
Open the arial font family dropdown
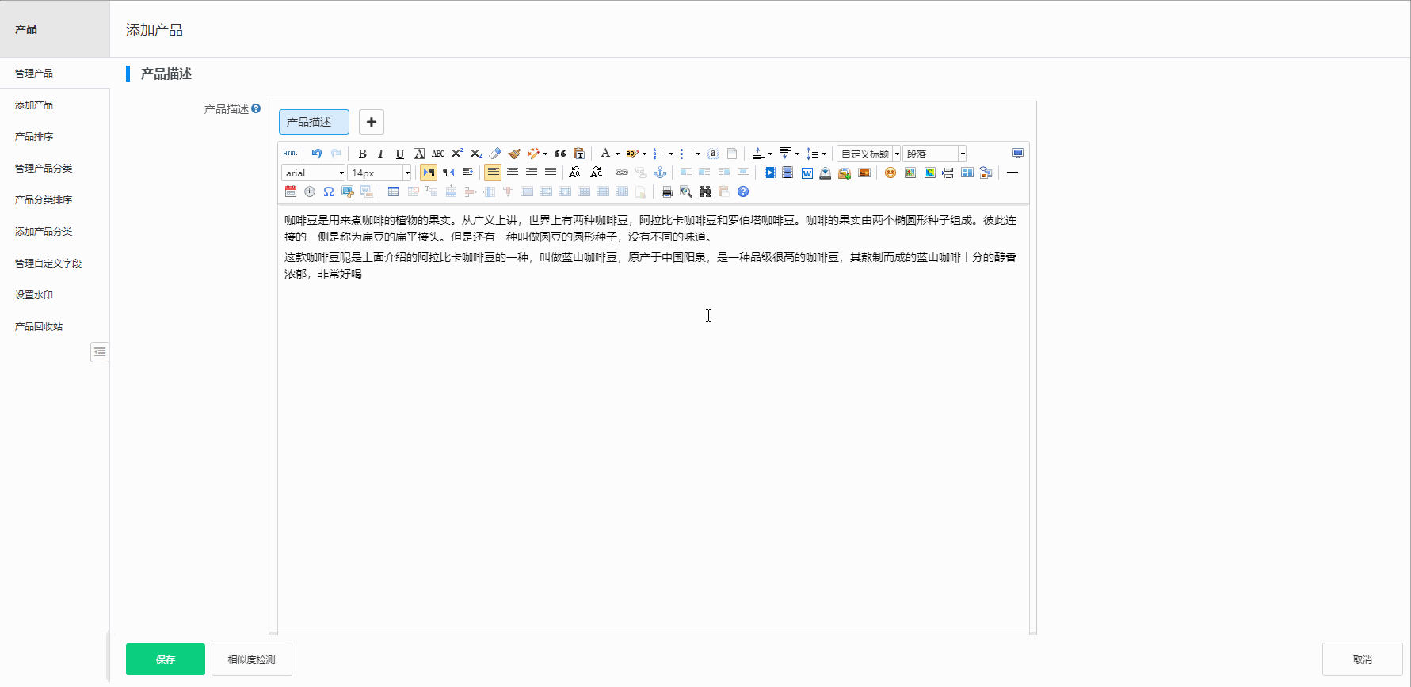click(341, 173)
